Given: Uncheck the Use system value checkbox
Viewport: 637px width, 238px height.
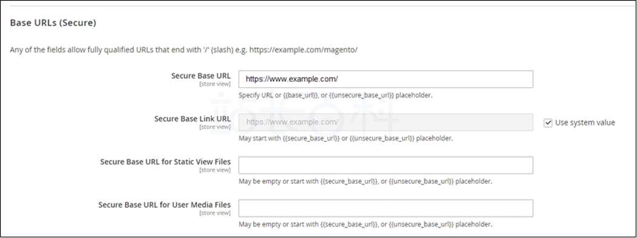Looking at the screenshot, I should click(x=548, y=123).
